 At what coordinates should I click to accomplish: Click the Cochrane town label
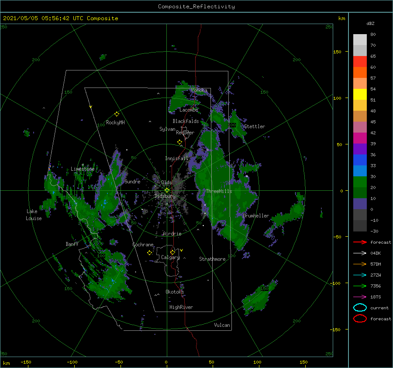click(143, 245)
